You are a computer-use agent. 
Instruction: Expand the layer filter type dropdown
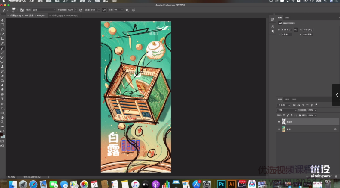[x=284, y=105]
